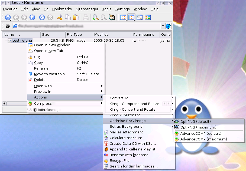Click the Zoom Out magnifier icon
The height and width of the screenshot is (171, 246).
point(103,17)
